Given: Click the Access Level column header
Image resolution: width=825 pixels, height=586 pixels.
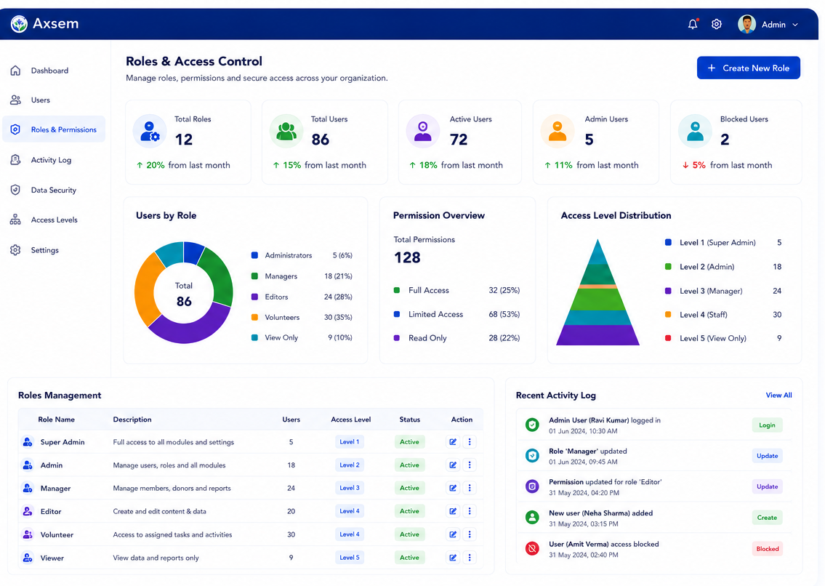Looking at the screenshot, I should [x=351, y=420].
